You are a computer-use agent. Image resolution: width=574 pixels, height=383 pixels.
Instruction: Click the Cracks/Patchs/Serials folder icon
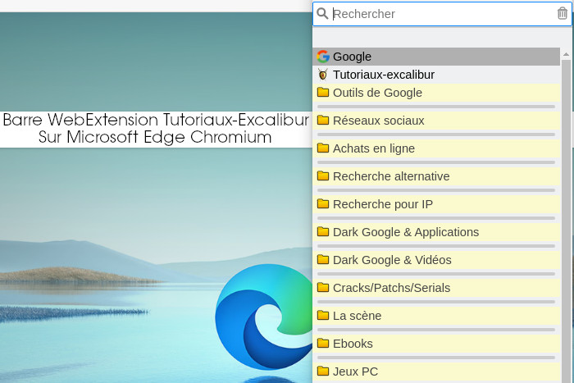point(323,287)
